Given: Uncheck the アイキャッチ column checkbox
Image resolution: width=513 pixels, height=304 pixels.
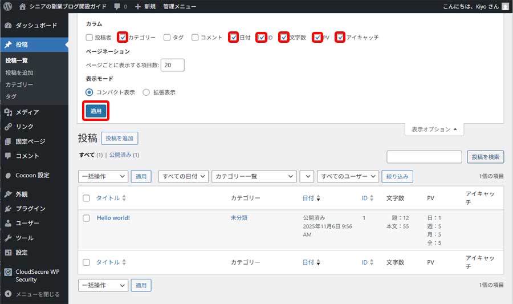Looking at the screenshot, I should [340, 37].
